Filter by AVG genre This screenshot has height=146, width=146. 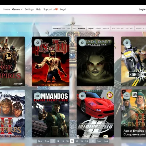click(131, 29)
